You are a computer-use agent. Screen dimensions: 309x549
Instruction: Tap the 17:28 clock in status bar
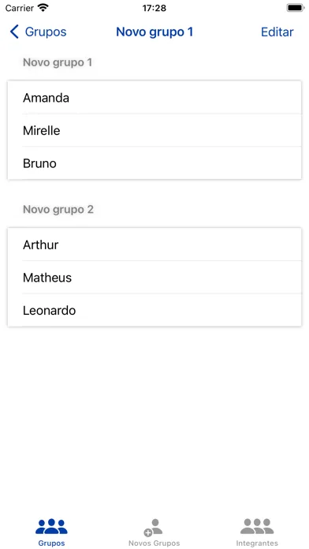point(154,8)
